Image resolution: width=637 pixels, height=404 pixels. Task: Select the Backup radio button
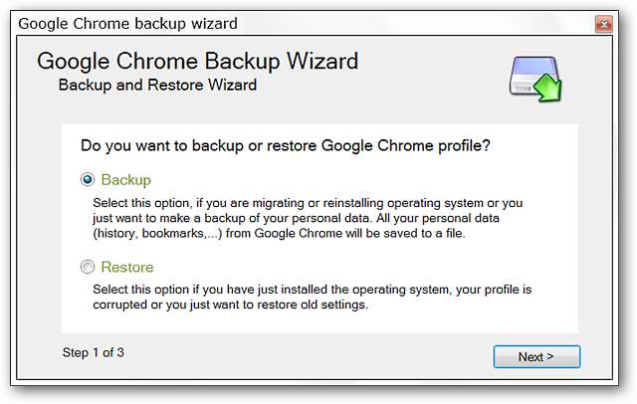tap(88, 180)
